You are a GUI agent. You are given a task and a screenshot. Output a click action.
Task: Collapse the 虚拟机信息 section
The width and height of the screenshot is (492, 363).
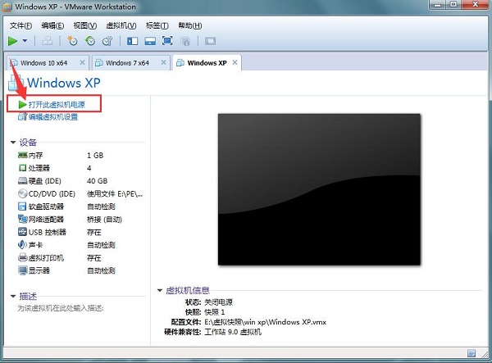[x=160, y=290]
